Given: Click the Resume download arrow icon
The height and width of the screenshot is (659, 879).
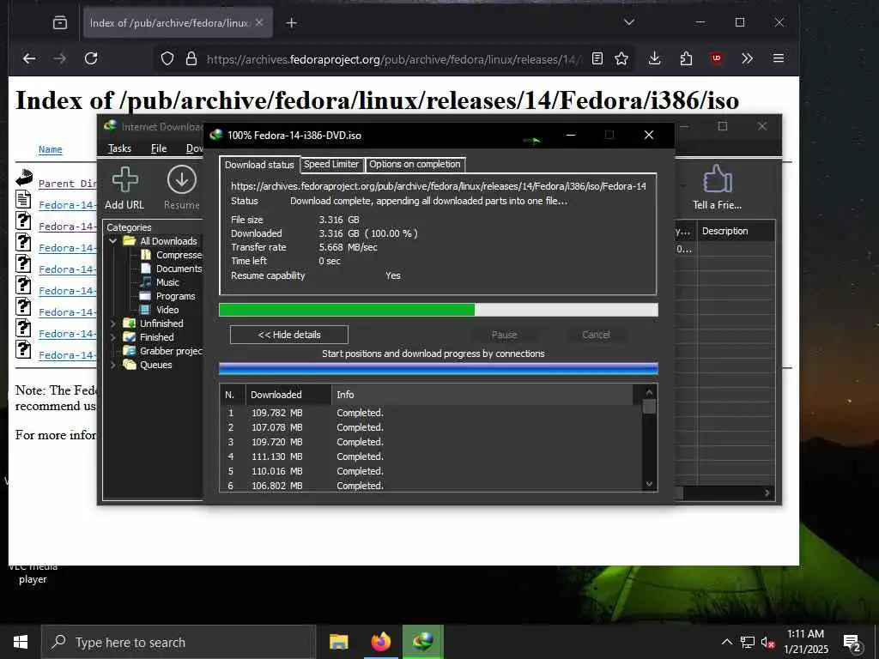Looking at the screenshot, I should click(182, 180).
